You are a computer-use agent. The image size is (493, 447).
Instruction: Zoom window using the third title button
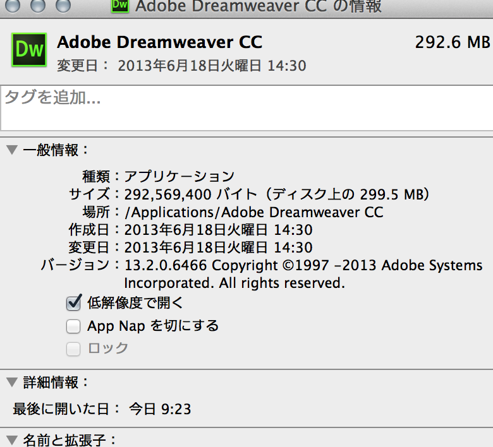(x=63, y=5)
